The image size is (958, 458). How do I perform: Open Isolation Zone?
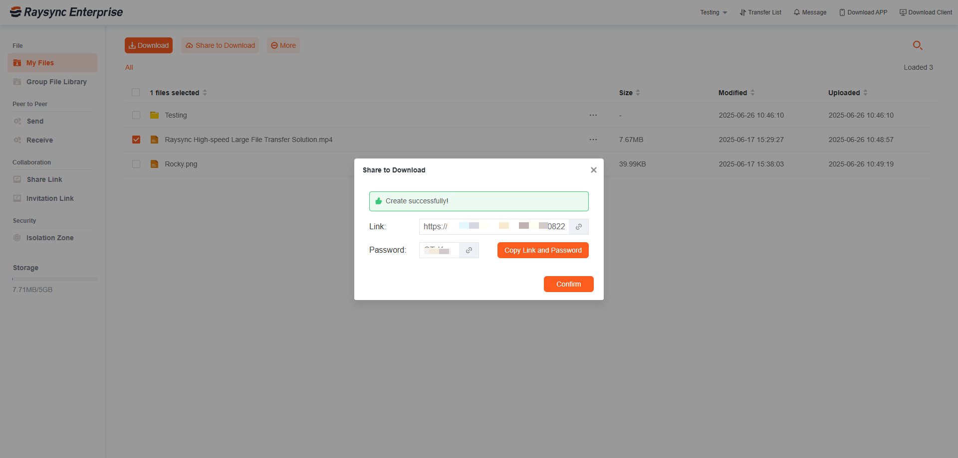52,238
